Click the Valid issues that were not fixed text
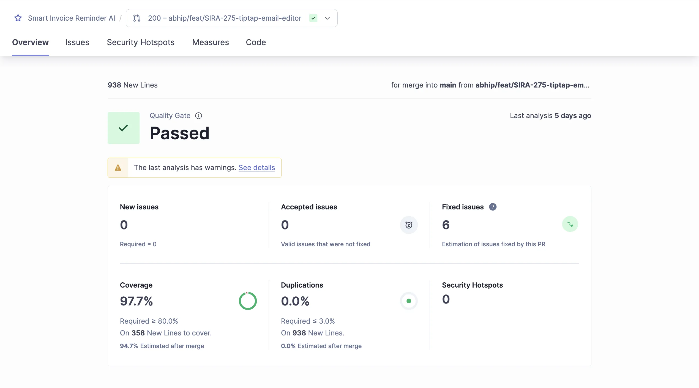The image size is (699, 388). click(x=326, y=244)
